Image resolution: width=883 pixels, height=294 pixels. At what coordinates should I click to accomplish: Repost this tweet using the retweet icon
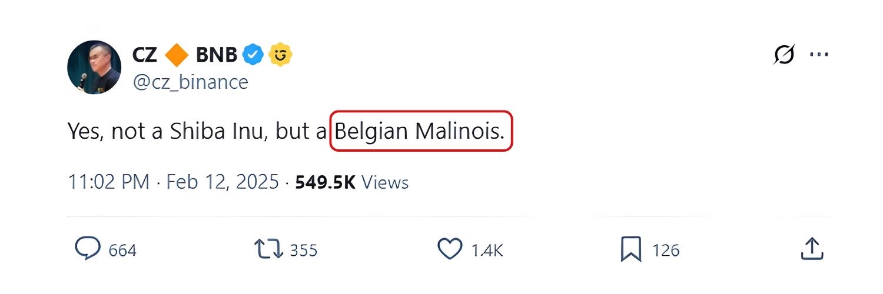268,249
